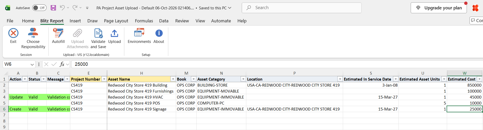Image resolution: width=483 pixels, height=130 pixels.
Task: Switch to the Page Layout tab
Action: pos(116,21)
